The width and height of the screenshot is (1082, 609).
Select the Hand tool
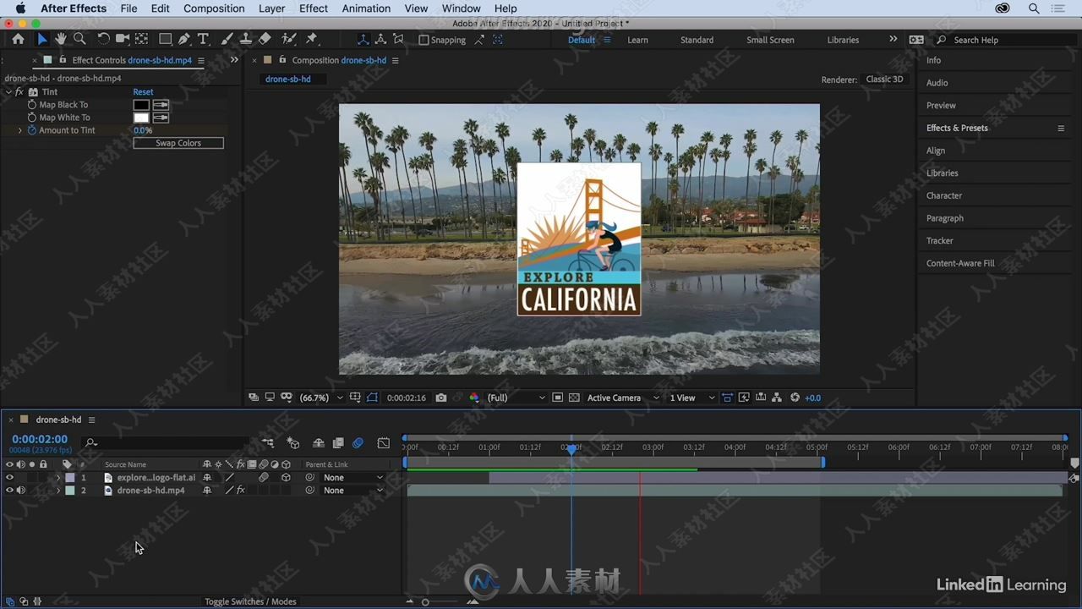(x=61, y=39)
